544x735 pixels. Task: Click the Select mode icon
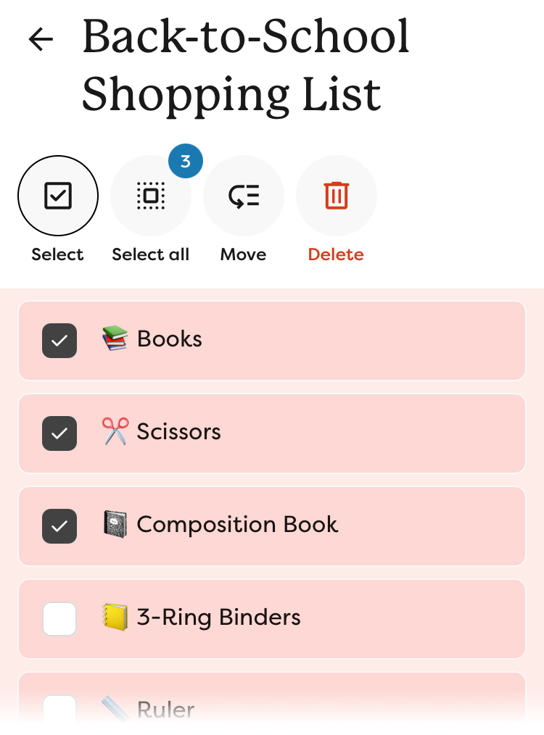[58, 196]
